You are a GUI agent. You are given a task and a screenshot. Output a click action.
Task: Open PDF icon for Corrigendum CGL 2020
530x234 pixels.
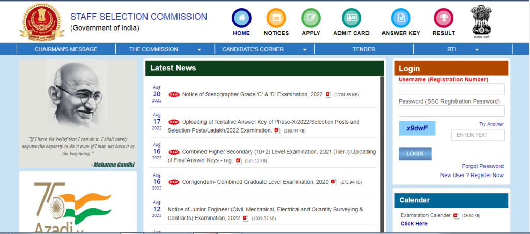(334, 182)
